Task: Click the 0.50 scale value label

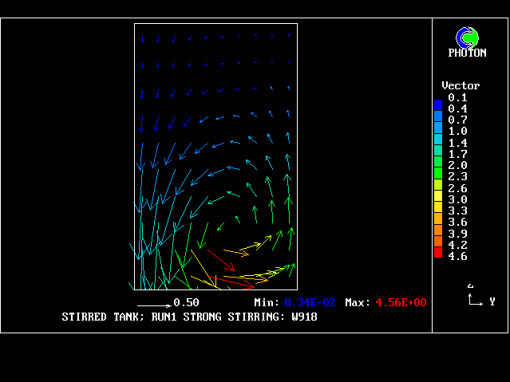Action: point(186,303)
